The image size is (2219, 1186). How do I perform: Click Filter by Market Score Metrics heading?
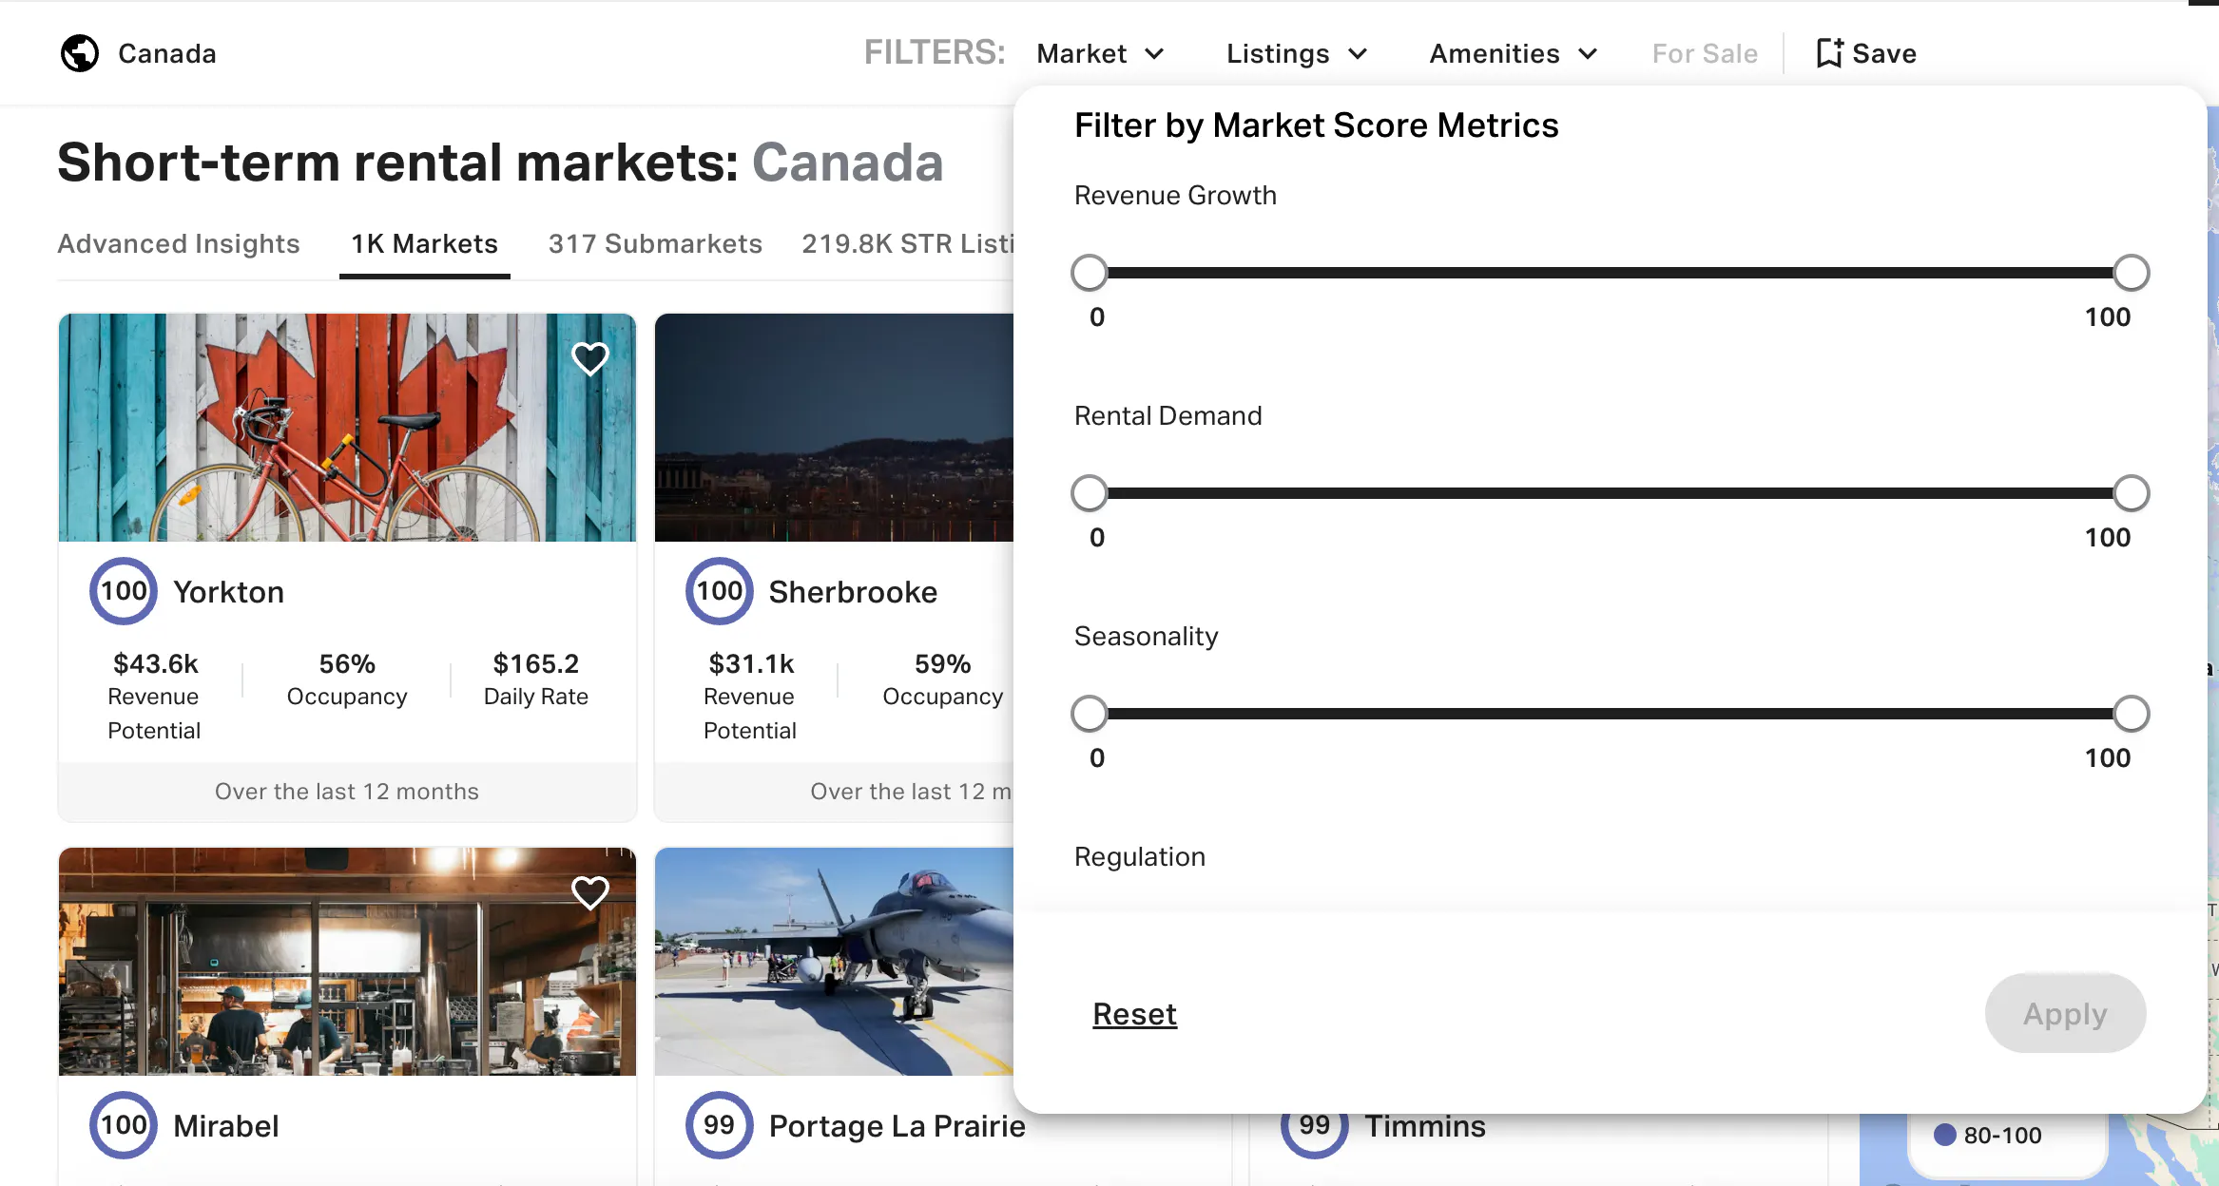click(1316, 125)
